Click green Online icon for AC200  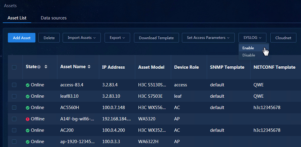(28, 131)
